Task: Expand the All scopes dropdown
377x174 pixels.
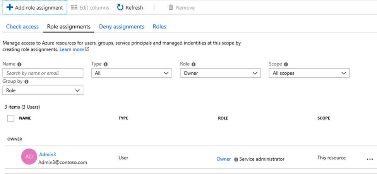Action: click(309, 73)
